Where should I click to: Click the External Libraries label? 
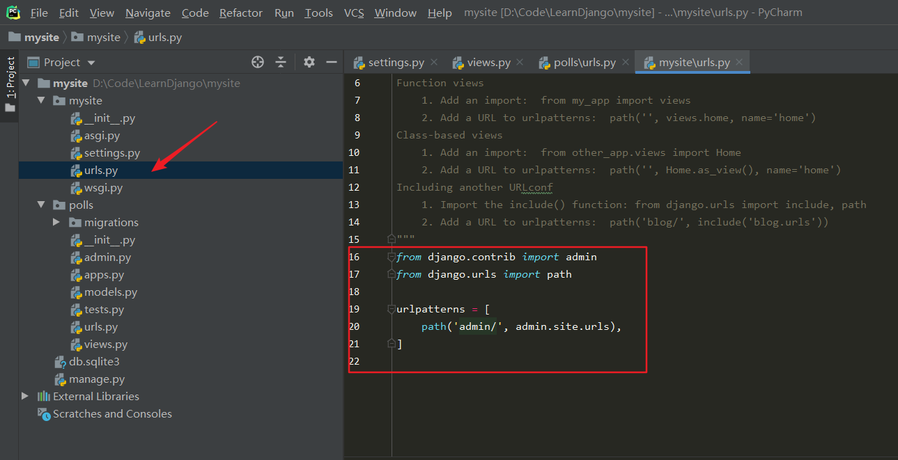[96, 397]
